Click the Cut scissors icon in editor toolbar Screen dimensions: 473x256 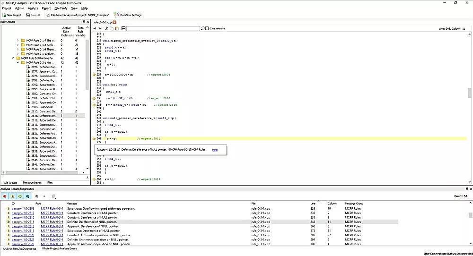click(106, 28)
